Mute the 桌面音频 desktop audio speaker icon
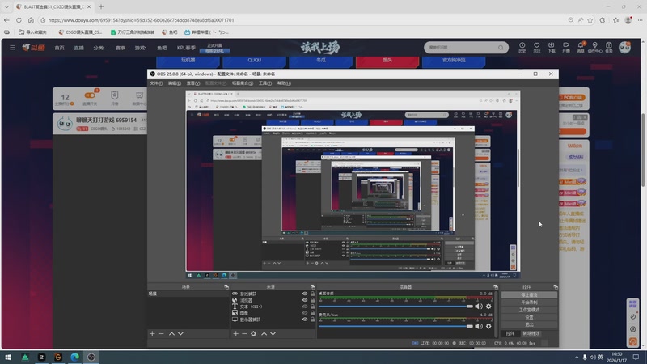The image size is (647, 364). coord(479,307)
